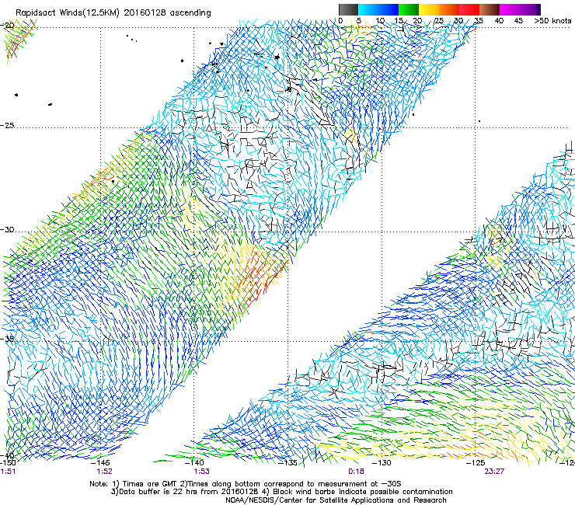Click the longitude label '-125'
The height and width of the screenshot is (505, 575).
coord(476,462)
